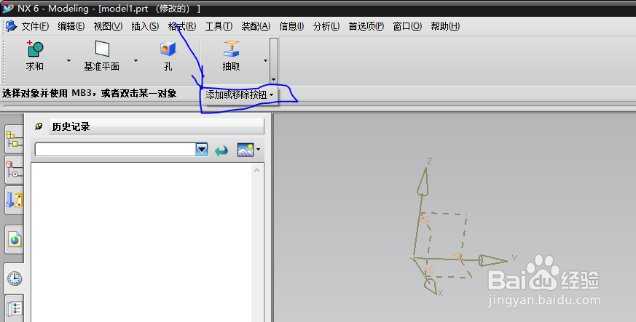Click the history list scrollbar up arrow
636x322 pixels.
(x=256, y=171)
